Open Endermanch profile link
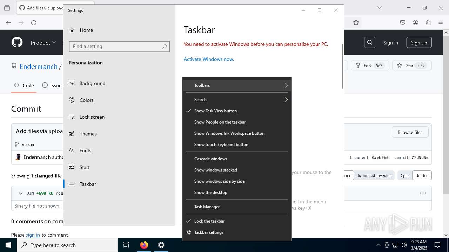 tap(39, 66)
